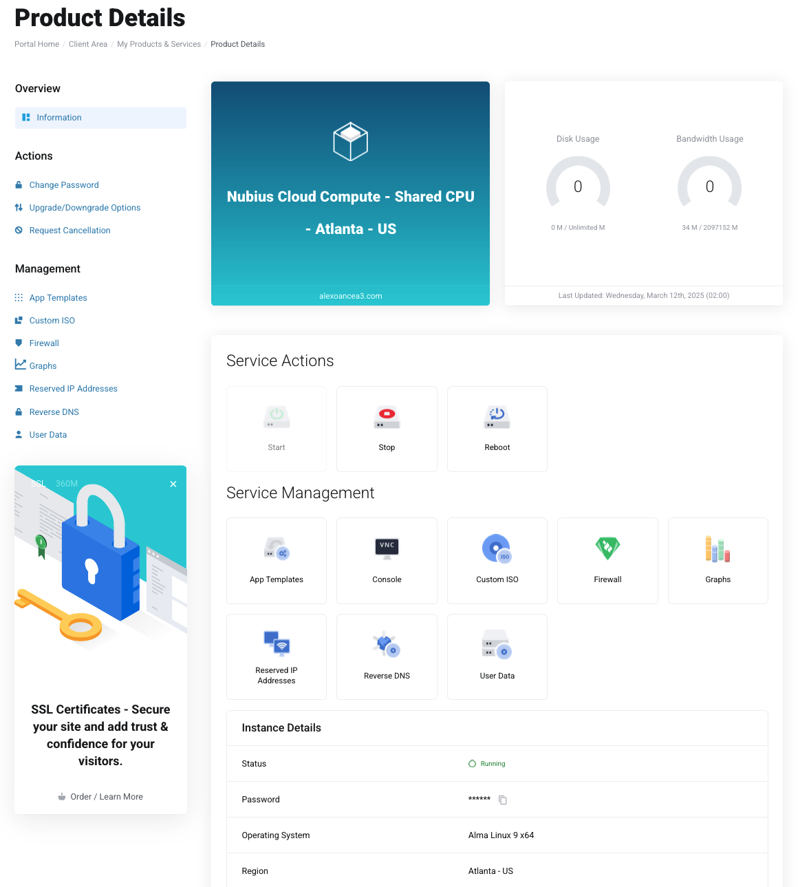Image resolution: width=798 pixels, height=887 pixels.
Task: Open Firewall in Management sidebar
Action: pyautogui.click(x=44, y=343)
